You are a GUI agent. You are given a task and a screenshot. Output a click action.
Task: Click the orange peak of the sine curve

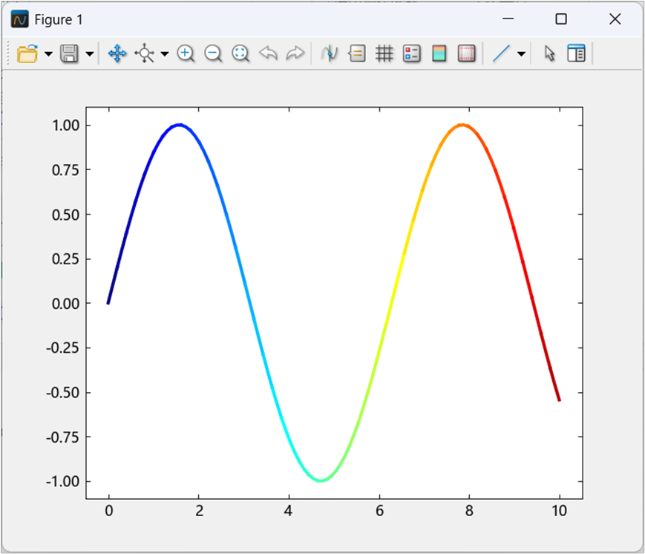point(462,125)
